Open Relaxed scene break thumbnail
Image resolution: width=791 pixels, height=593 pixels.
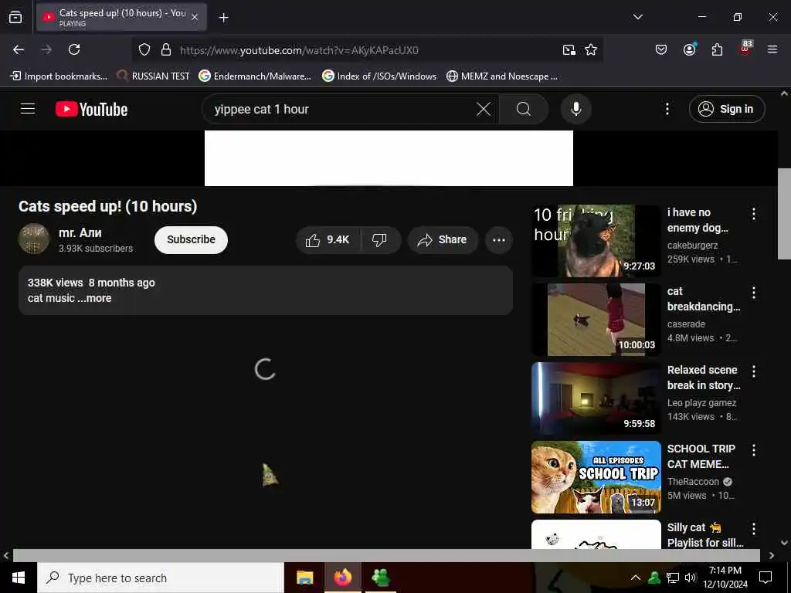pos(596,398)
